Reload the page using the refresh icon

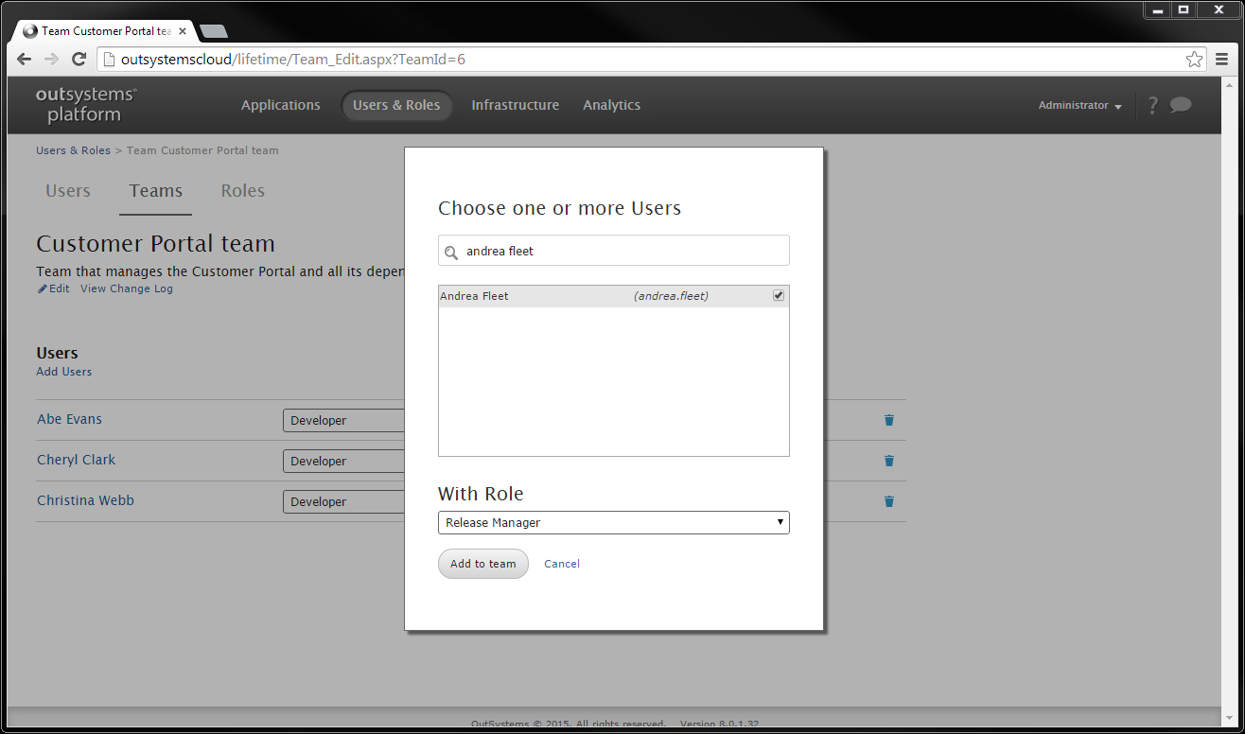(x=79, y=59)
